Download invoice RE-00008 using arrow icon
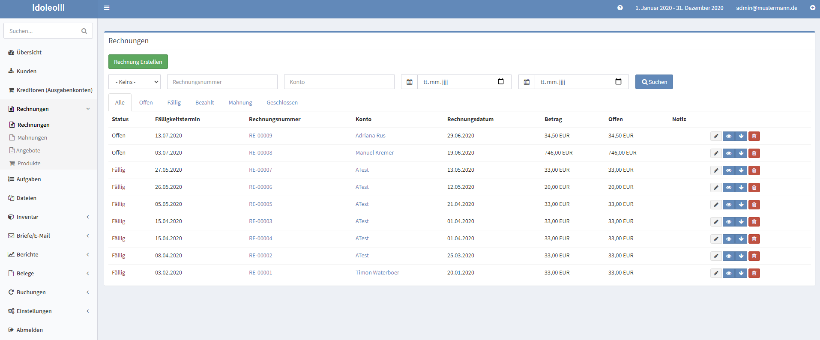This screenshot has width=820, height=340. 741,153
